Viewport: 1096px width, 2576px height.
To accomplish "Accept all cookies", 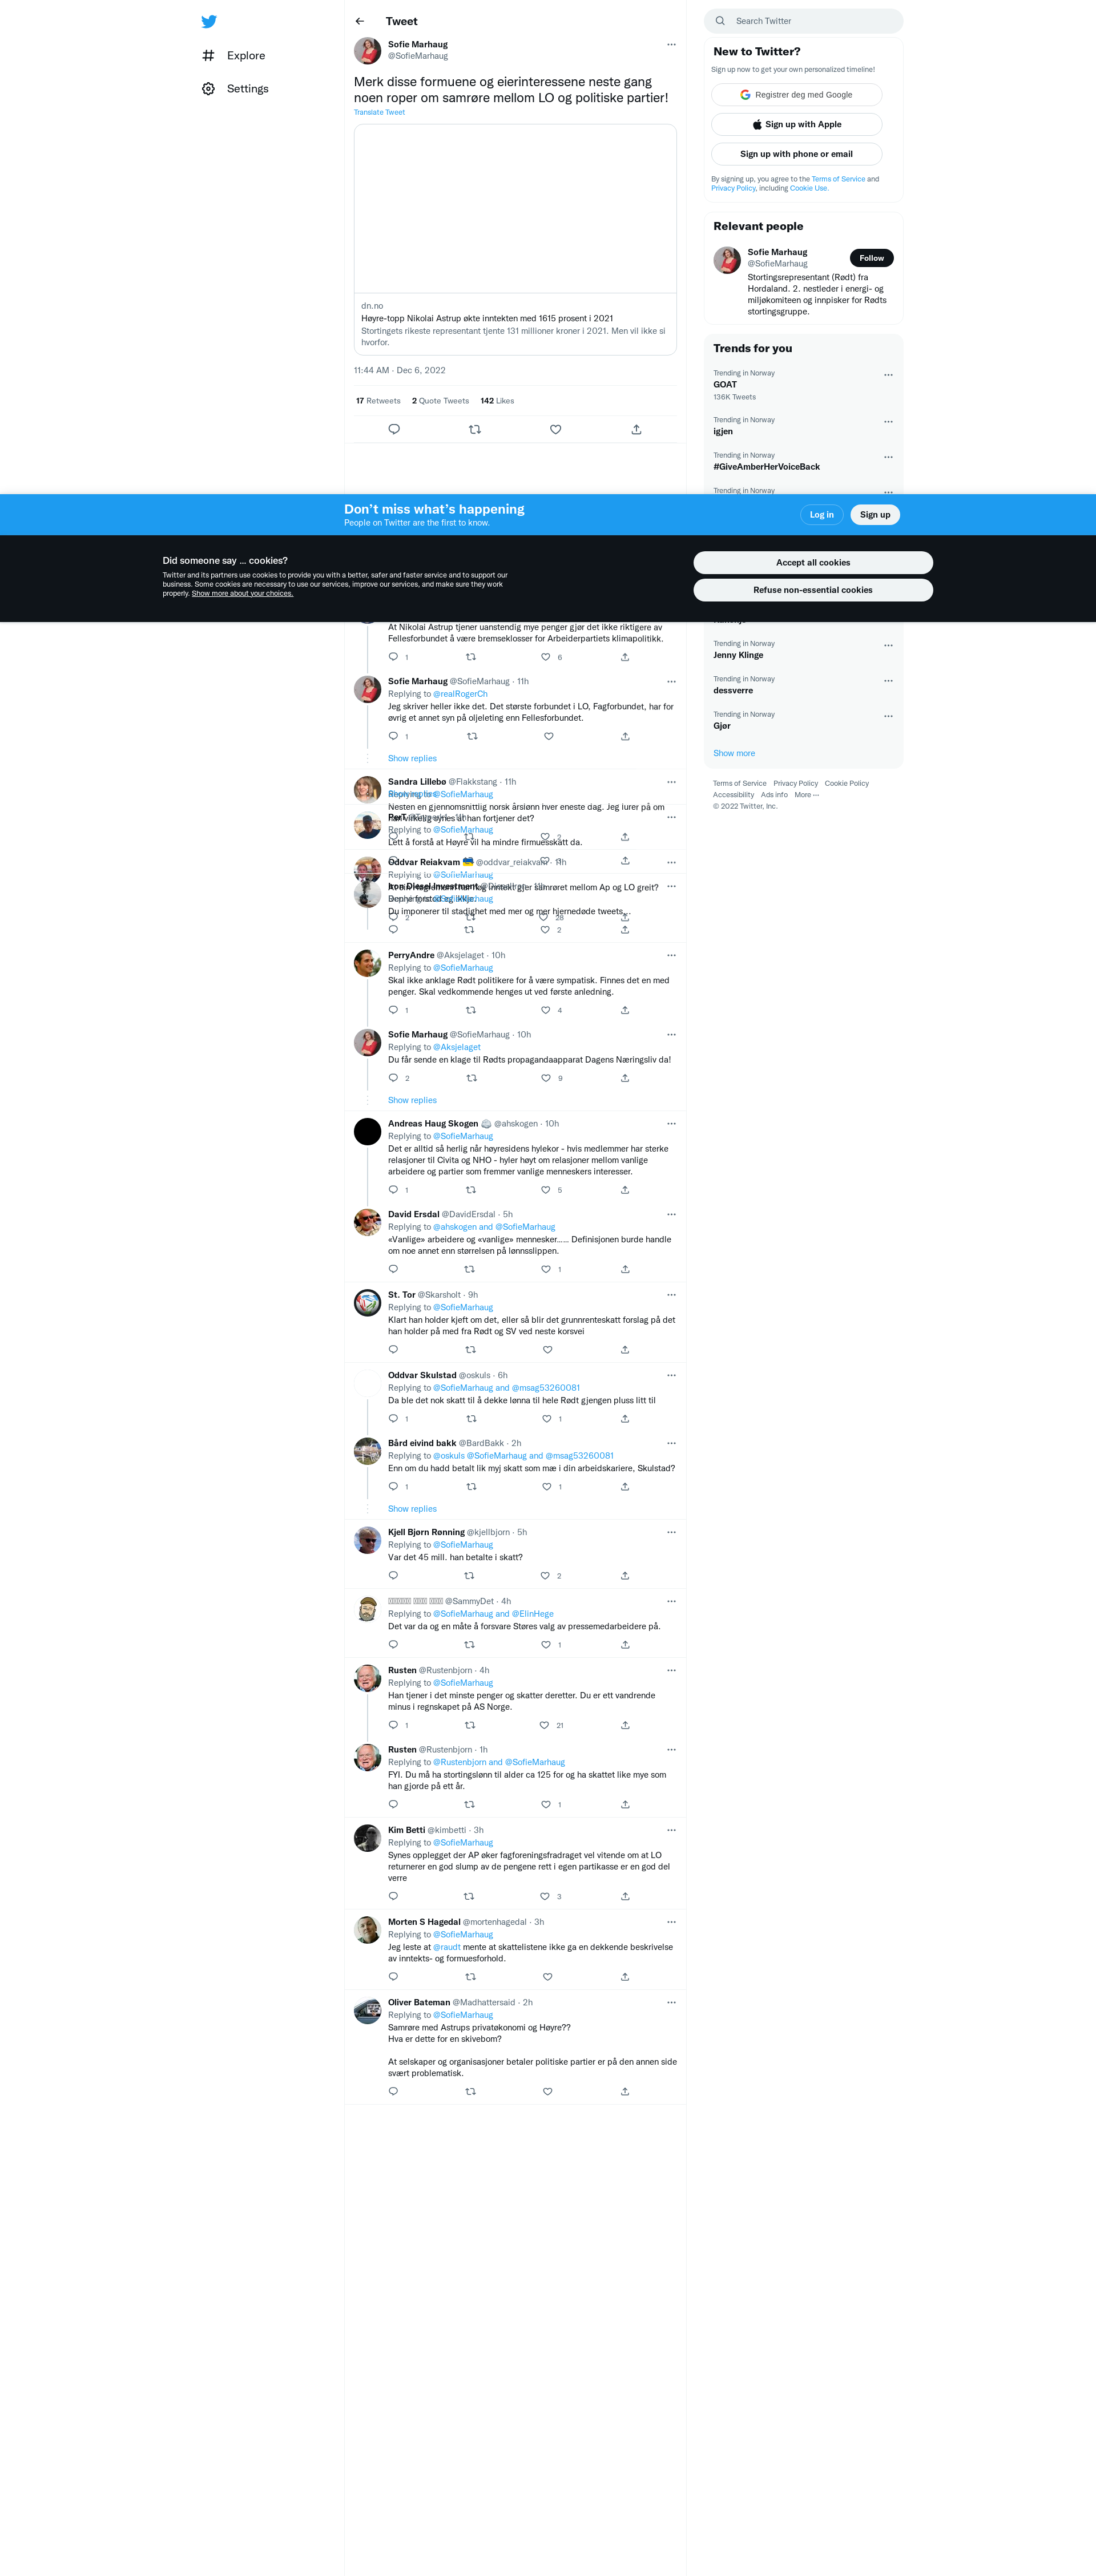I will click(813, 563).
